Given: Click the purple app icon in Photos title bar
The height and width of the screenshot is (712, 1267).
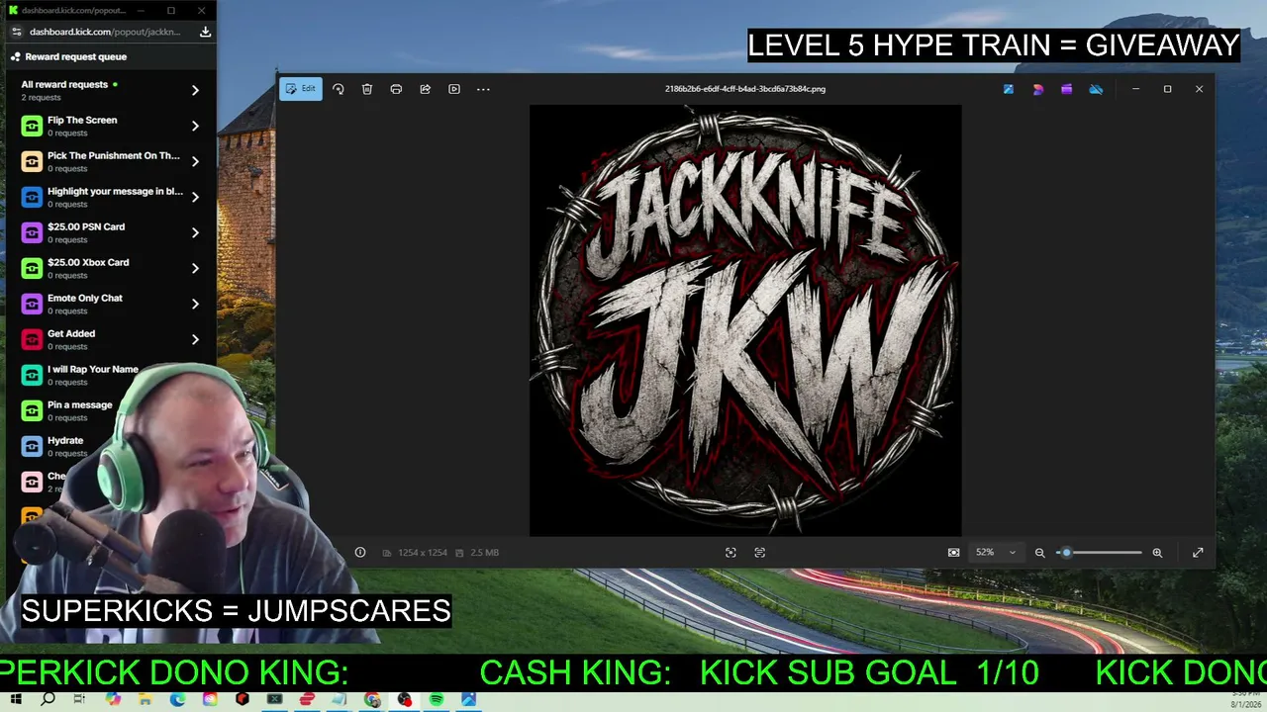Looking at the screenshot, I should point(1066,89).
